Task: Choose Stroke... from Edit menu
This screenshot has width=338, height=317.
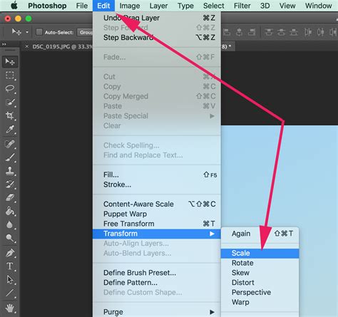Action: (x=157, y=185)
